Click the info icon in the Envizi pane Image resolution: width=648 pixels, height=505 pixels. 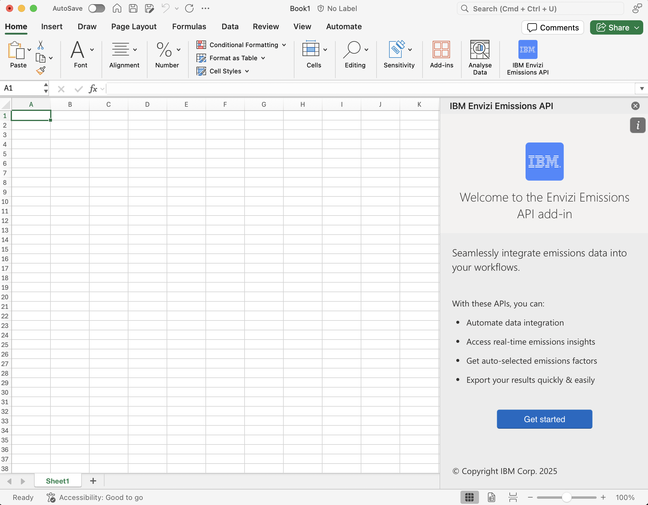637,125
